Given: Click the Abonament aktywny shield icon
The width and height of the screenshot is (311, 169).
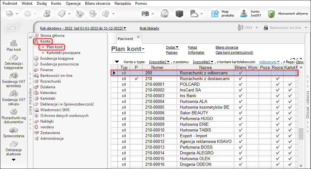Looking at the screenshot, I should pyautogui.click(x=271, y=14).
